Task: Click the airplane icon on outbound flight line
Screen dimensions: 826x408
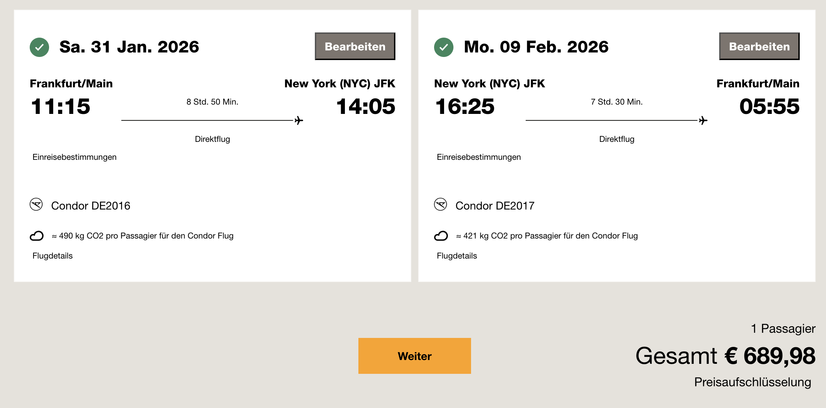Action: coord(299,120)
